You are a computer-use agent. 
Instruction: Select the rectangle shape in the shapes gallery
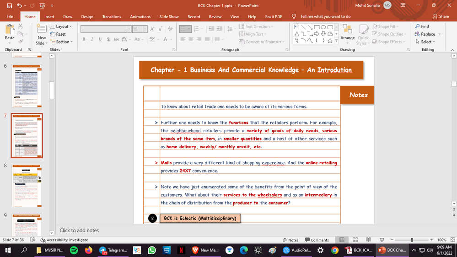tap(317, 27)
